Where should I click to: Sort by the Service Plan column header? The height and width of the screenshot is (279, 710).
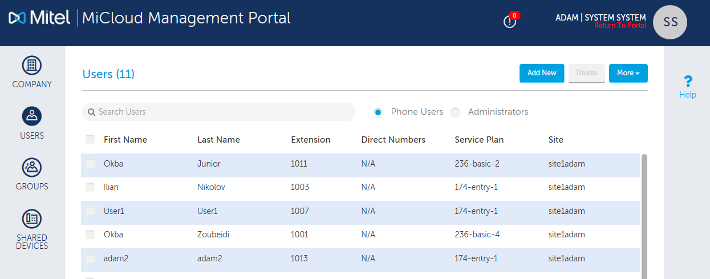coord(479,140)
